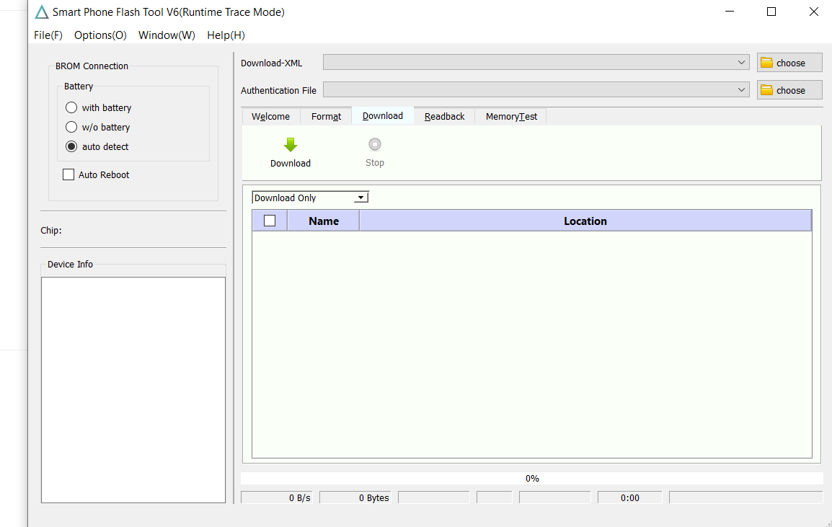This screenshot has height=527, width=832.
Task: Click the green Download arrow icon
Action: [291, 145]
